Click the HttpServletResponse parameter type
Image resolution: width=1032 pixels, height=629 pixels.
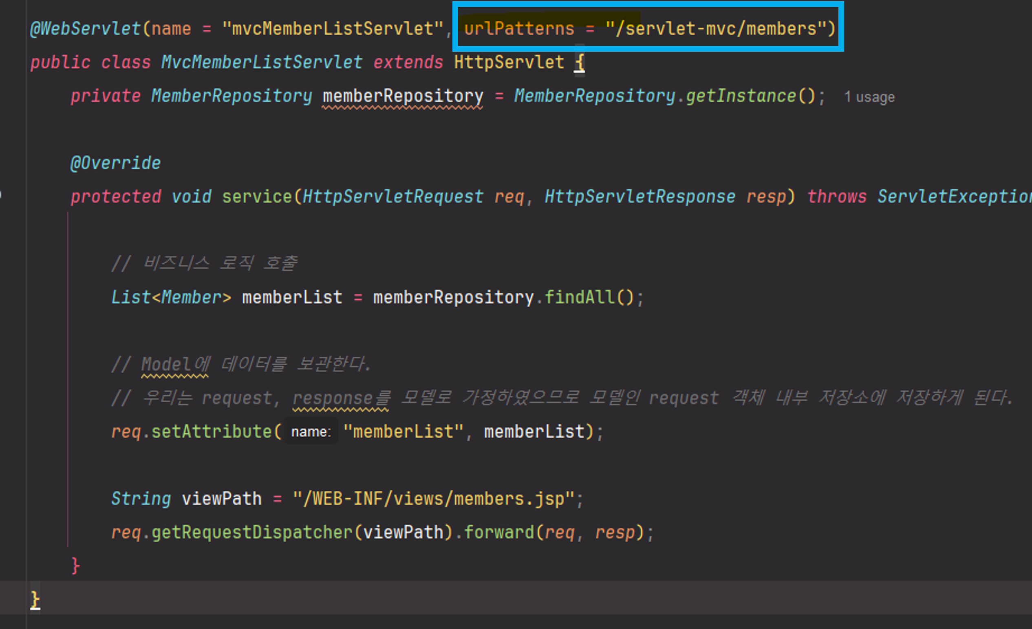[x=640, y=197]
